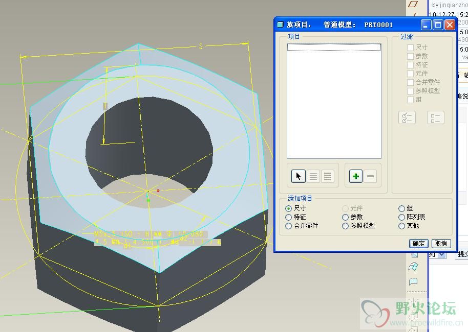
Task: Click the 族项目 dialog title bar icon
Action: click(x=280, y=25)
